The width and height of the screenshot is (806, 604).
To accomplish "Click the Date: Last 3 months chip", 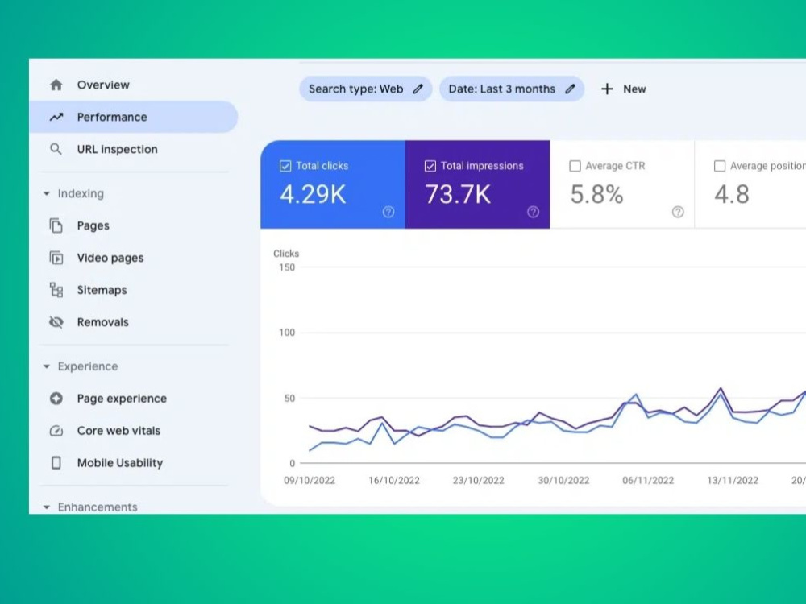I will tap(512, 89).
